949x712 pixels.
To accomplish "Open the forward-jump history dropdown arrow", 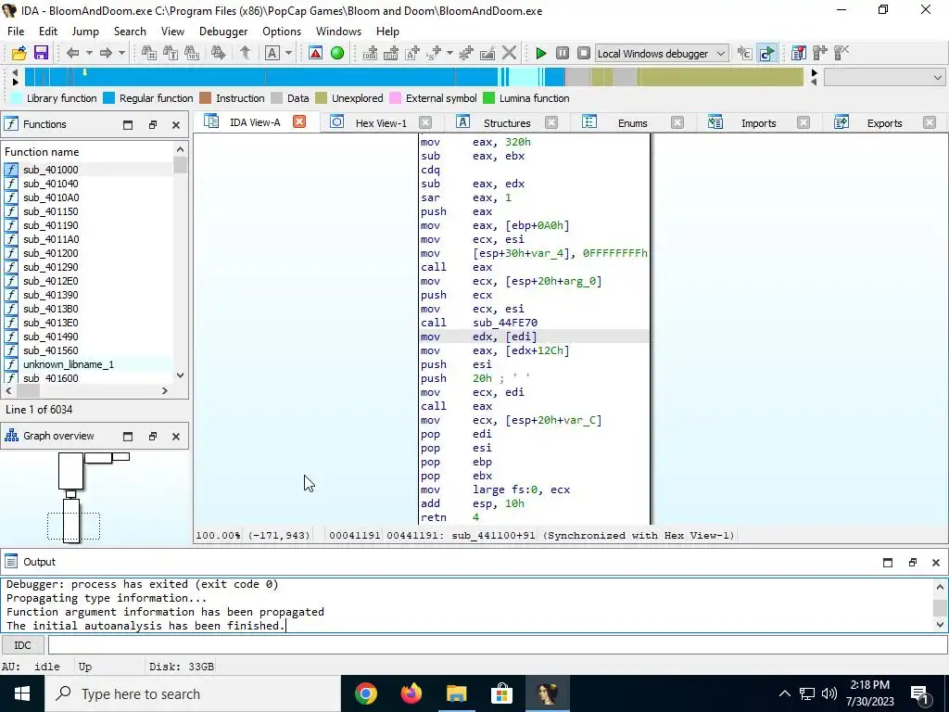I will 121,53.
